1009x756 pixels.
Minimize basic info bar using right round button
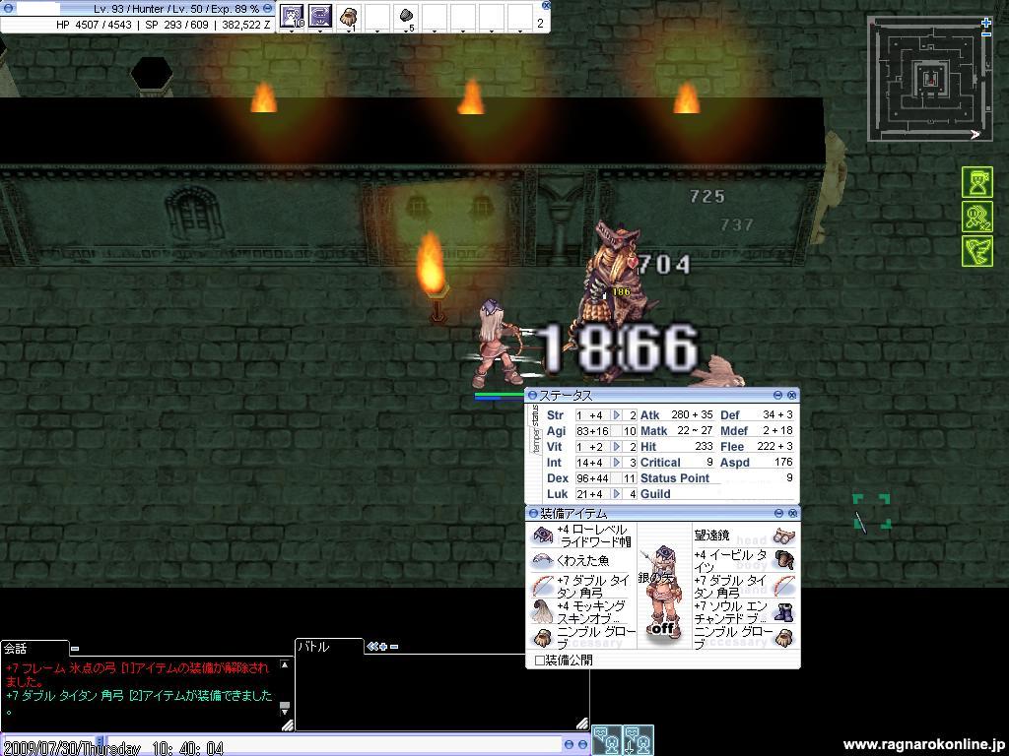(268, 8)
